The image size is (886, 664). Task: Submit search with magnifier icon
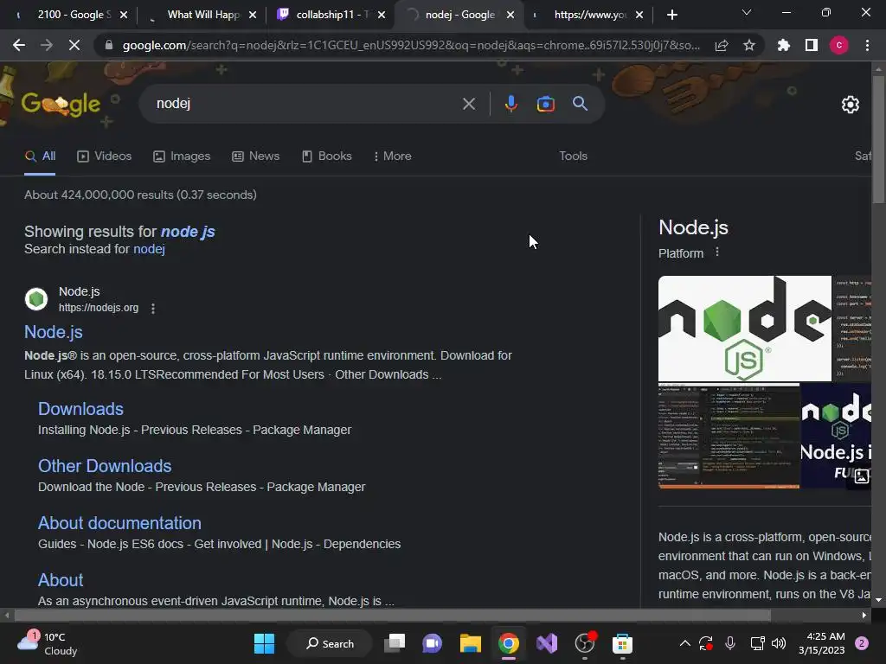click(x=581, y=104)
